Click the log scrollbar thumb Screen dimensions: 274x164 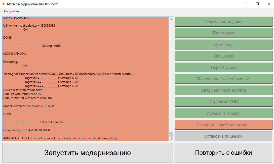[171, 134]
